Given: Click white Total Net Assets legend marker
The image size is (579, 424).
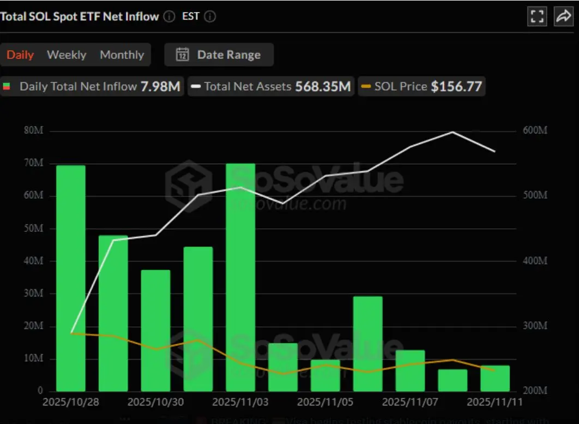Looking at the screenshot, I should (196, 87).
